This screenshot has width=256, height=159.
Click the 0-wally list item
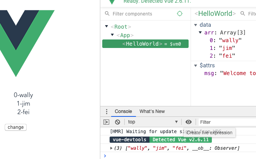click(x=23, y=95)
